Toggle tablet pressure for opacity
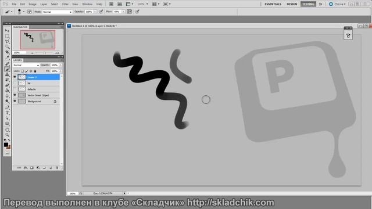 101,12
